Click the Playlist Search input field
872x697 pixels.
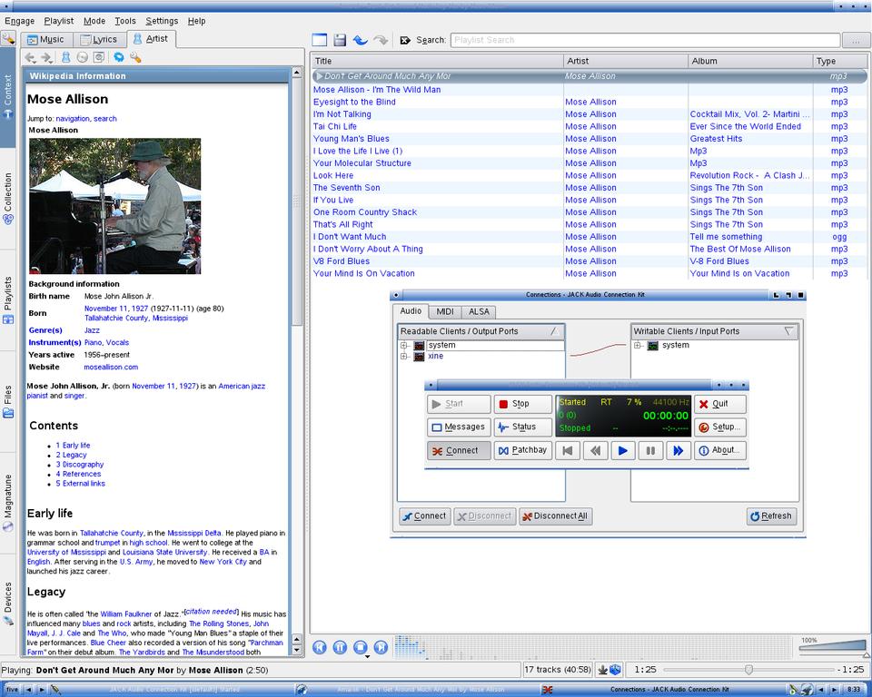[x=644, y=40]
